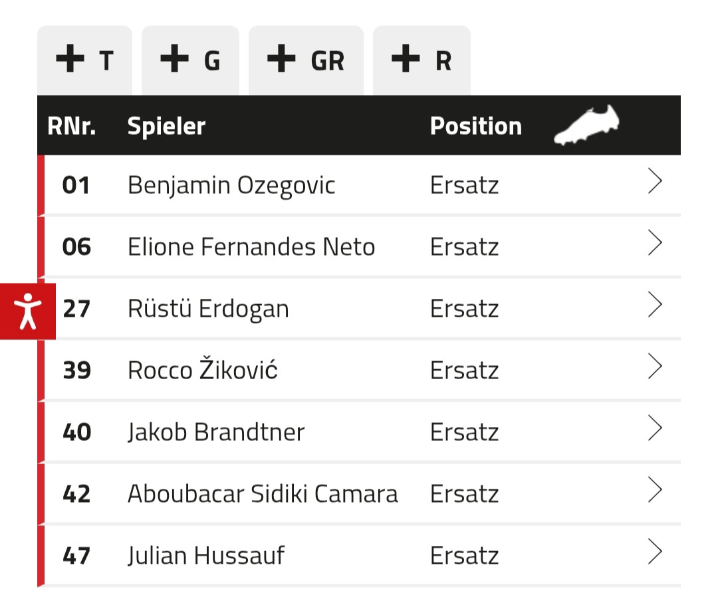Viewport: 718px width, 591px height.
Task: Expand Jakob Brandtner player chevron
Action: click(x=655, y=429)
